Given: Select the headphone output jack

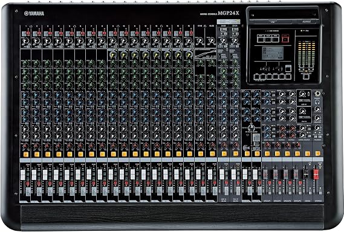Looking at the screenshot, I should [317, 94].
